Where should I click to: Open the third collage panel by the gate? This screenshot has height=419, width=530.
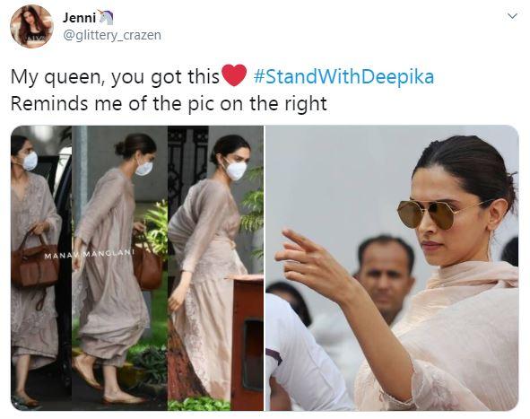[x=215, y=268]
